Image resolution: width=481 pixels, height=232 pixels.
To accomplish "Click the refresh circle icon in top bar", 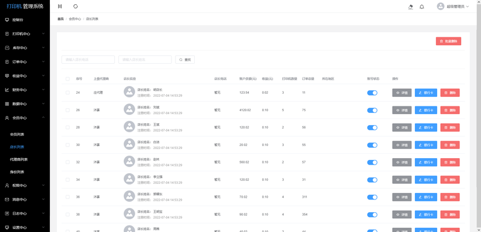I will click(76, 7).
